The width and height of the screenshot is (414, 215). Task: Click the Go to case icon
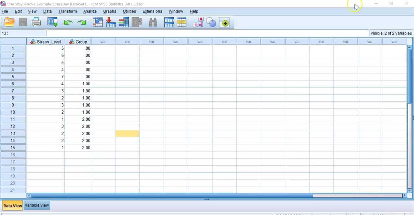click(x=98, y=22)
